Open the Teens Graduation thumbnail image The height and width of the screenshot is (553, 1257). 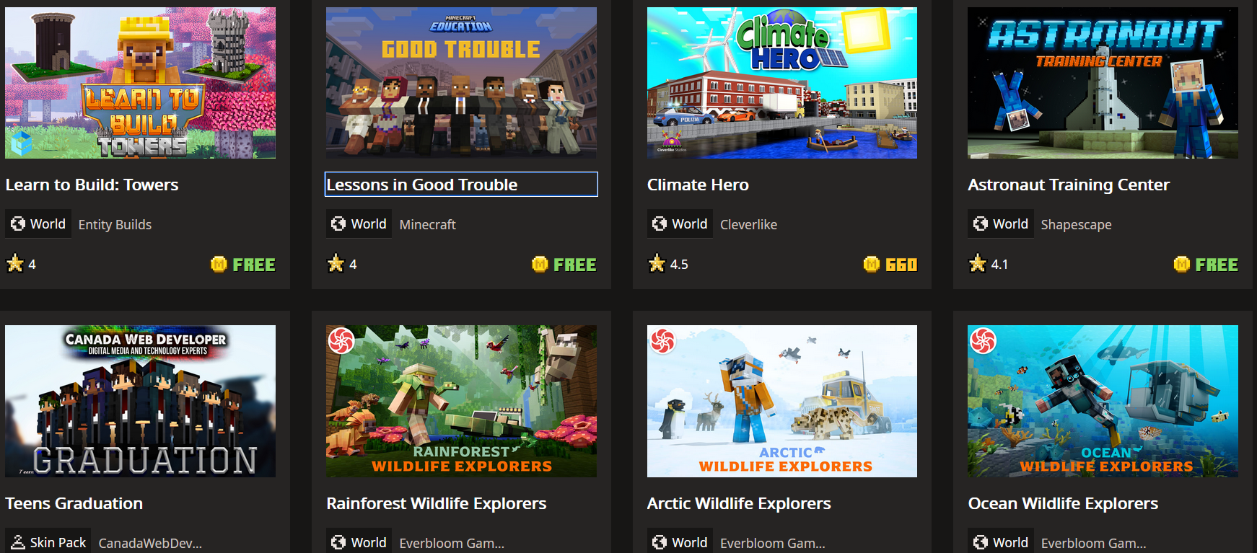tap(140, 401)
